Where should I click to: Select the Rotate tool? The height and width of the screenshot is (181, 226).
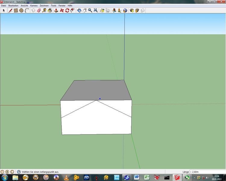point(67,10)
